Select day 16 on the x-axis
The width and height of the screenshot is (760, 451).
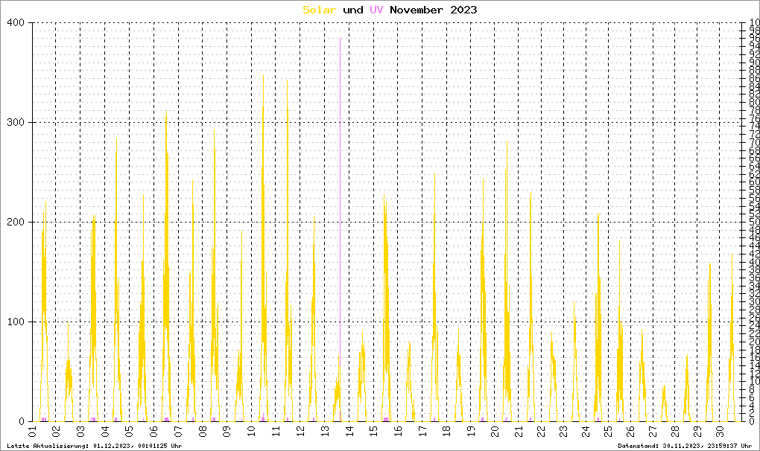pyautogui.click(x=398, y=432)
